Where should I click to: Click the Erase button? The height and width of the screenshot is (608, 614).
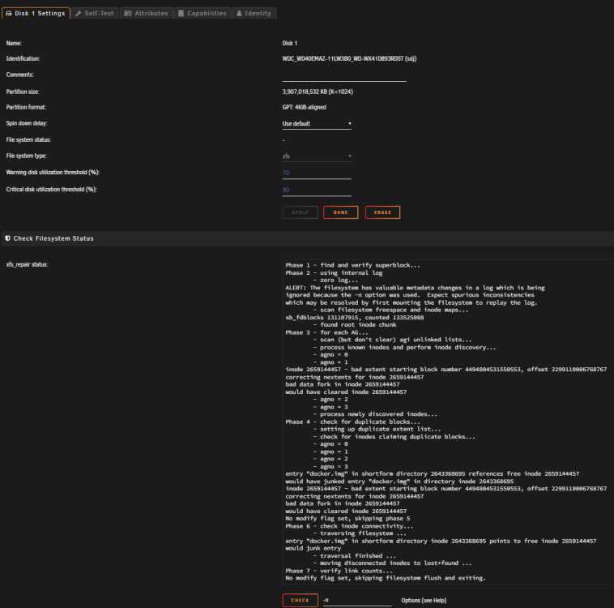[x=382, y=212]
